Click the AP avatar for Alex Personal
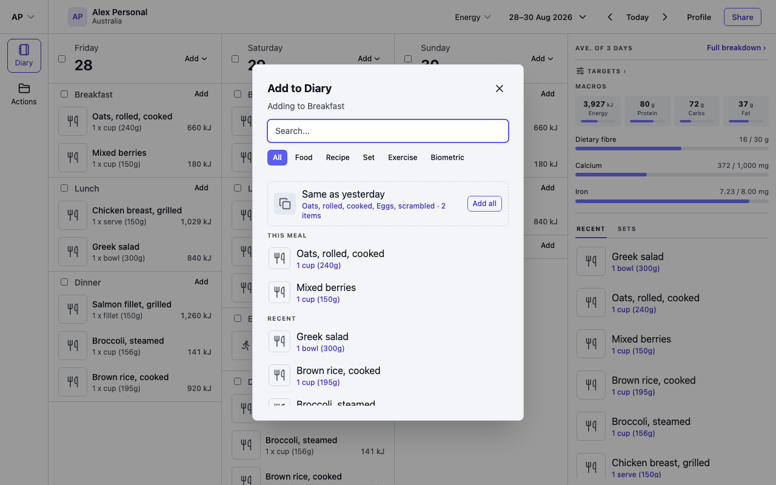Image resolution: width=776 pixels, height=485 pixels. 78,17
